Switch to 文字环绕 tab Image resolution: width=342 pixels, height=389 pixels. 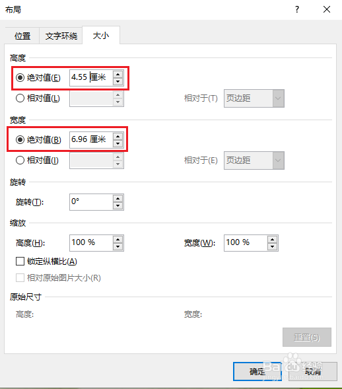(x=61, y=36)
